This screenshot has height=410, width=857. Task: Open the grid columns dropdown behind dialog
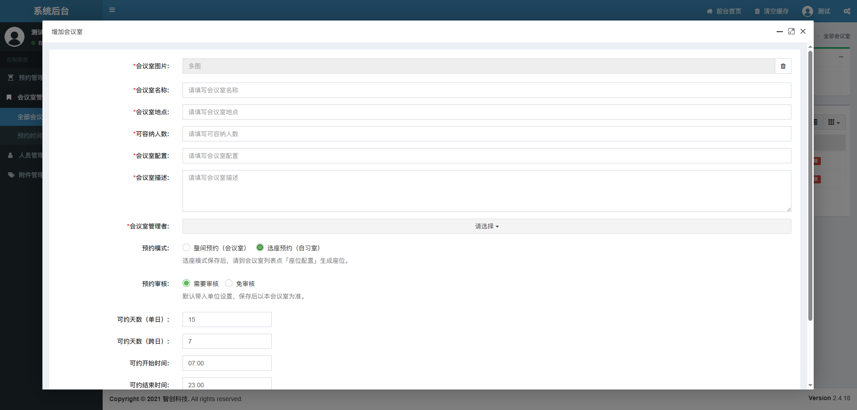tap(834, 122)
